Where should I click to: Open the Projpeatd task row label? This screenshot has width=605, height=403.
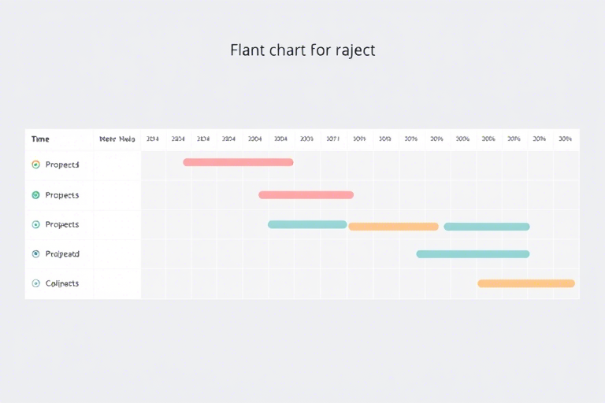[x=62, y=254]
